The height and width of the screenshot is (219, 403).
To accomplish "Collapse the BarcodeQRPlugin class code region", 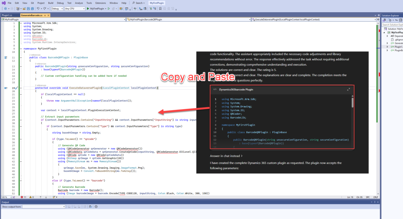I will point(21,58).
